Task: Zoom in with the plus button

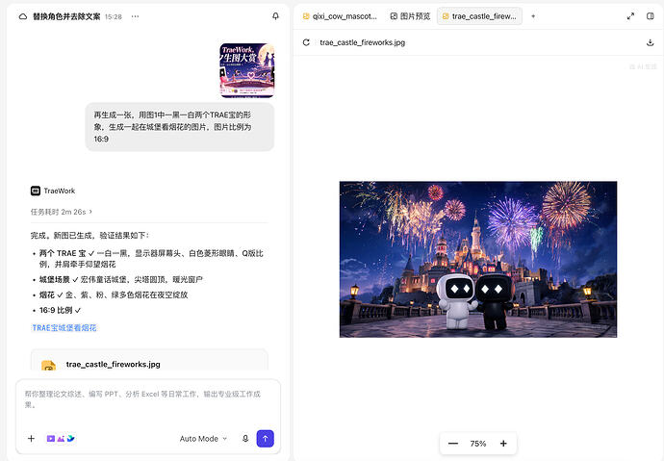Action: click(x=503, y=444)
